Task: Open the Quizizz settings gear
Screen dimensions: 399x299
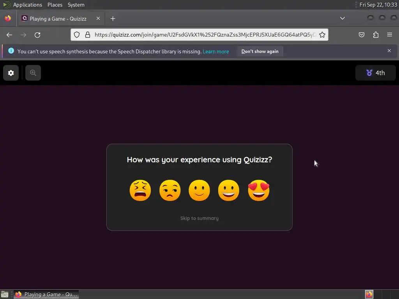Action: tap(11, 73)
